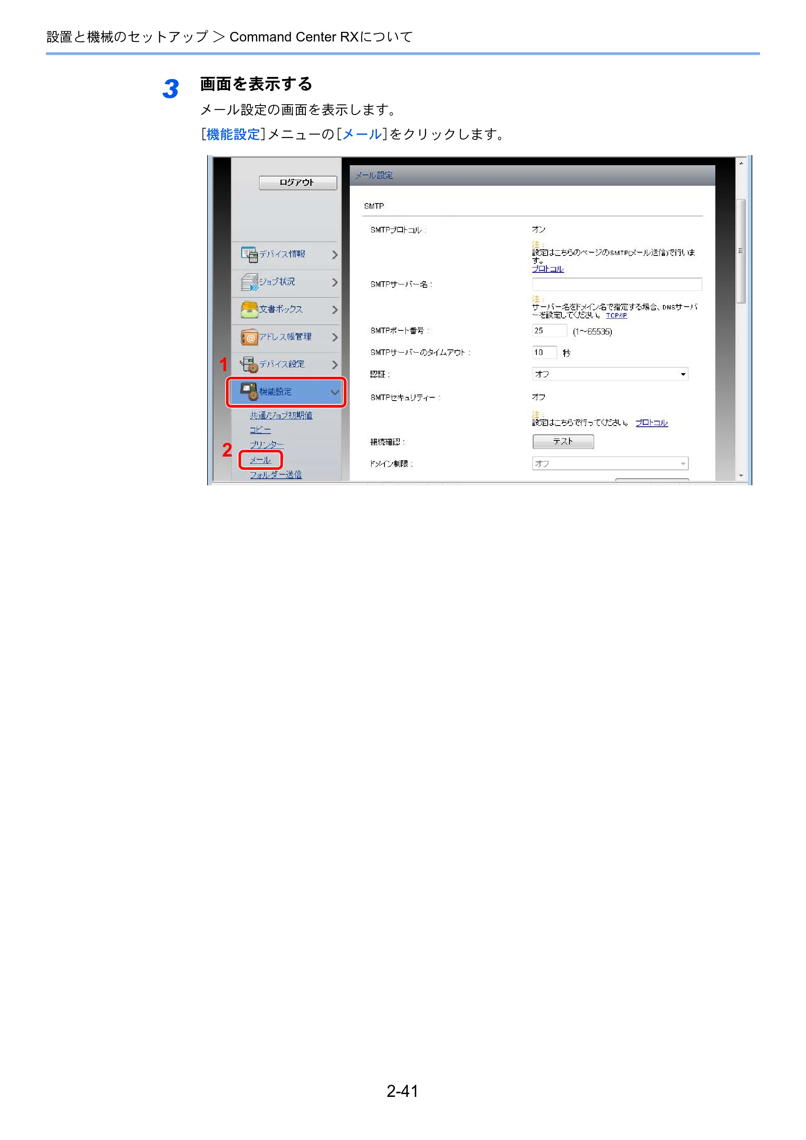The image size is (806, 1140).
Task: Click the SMTPポート番号 field showing 25
Action: pyautogui.click(x=549, y=331)
